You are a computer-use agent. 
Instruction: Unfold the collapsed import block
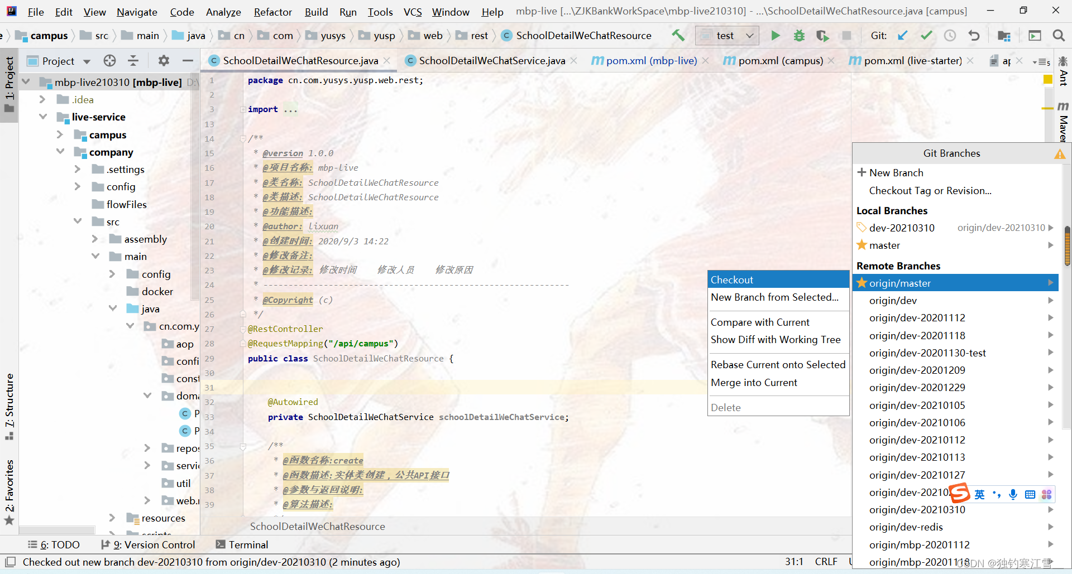(243, 109)
